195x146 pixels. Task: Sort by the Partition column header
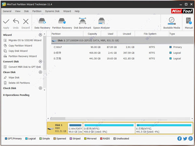(67, 34)
